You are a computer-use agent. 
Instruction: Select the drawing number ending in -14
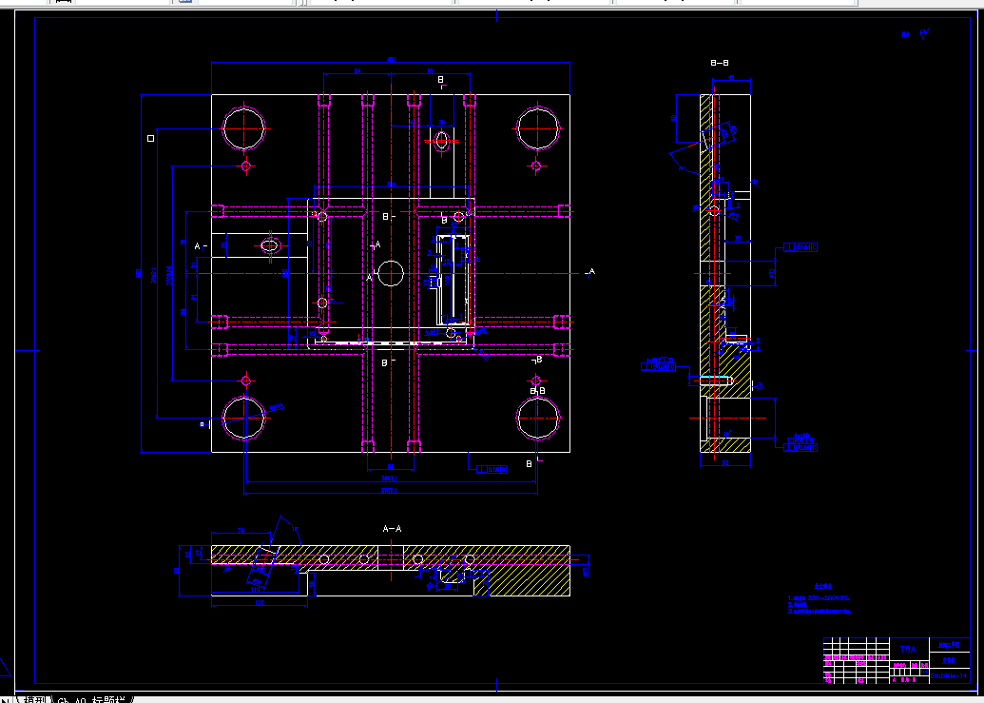[x=950, y=676]
